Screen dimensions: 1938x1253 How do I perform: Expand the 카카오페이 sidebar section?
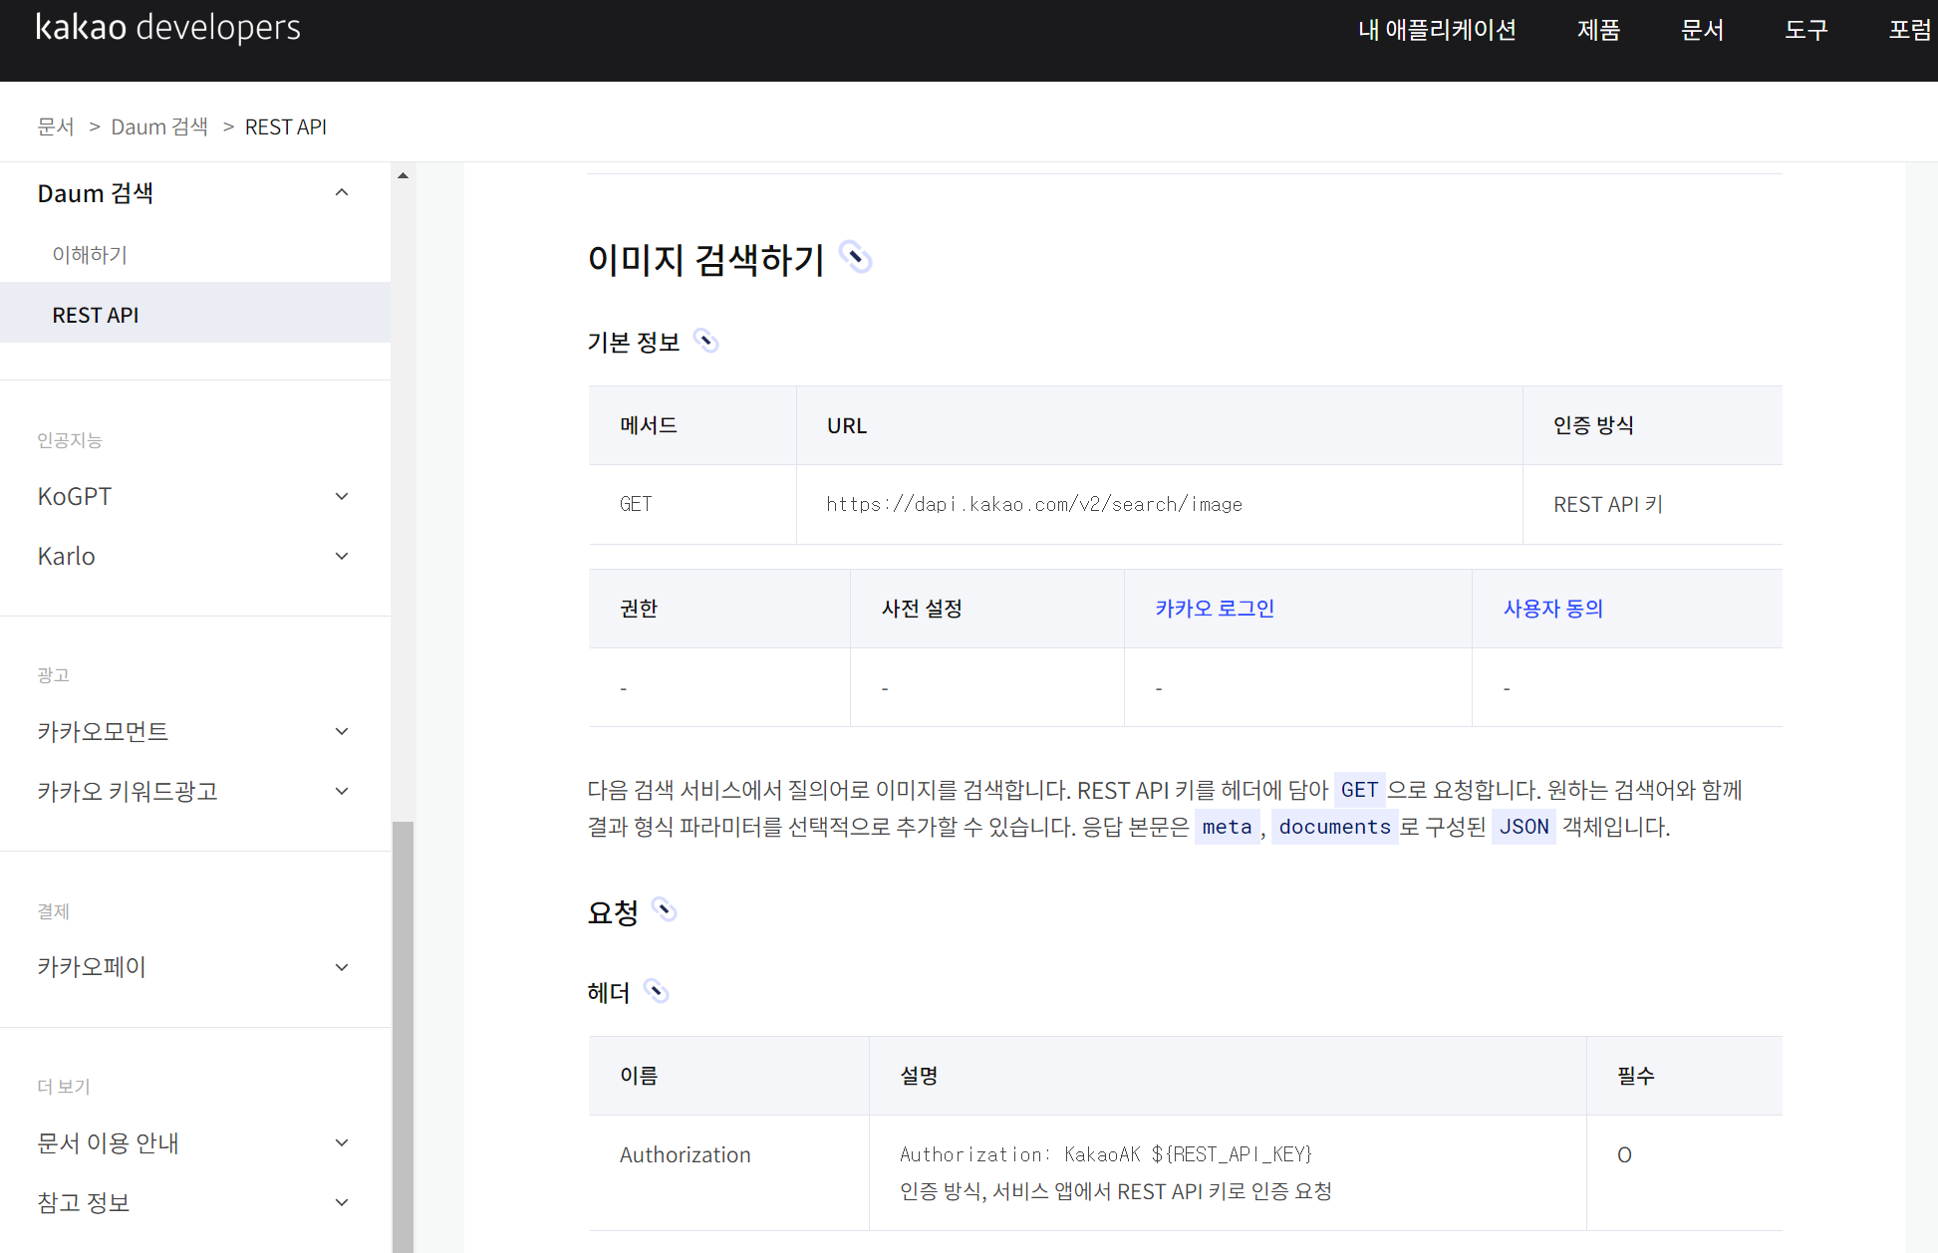point(342,967)
